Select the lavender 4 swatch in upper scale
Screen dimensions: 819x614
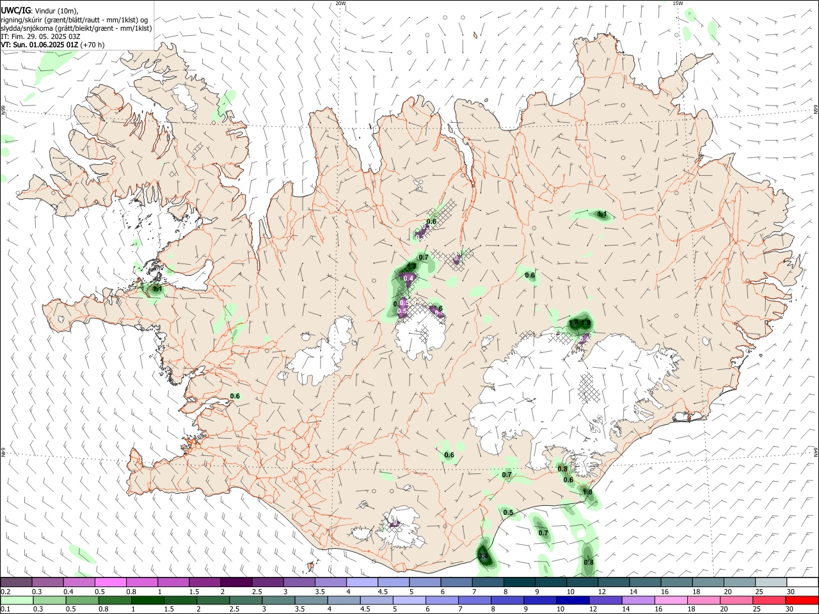[x=362, y=583]
